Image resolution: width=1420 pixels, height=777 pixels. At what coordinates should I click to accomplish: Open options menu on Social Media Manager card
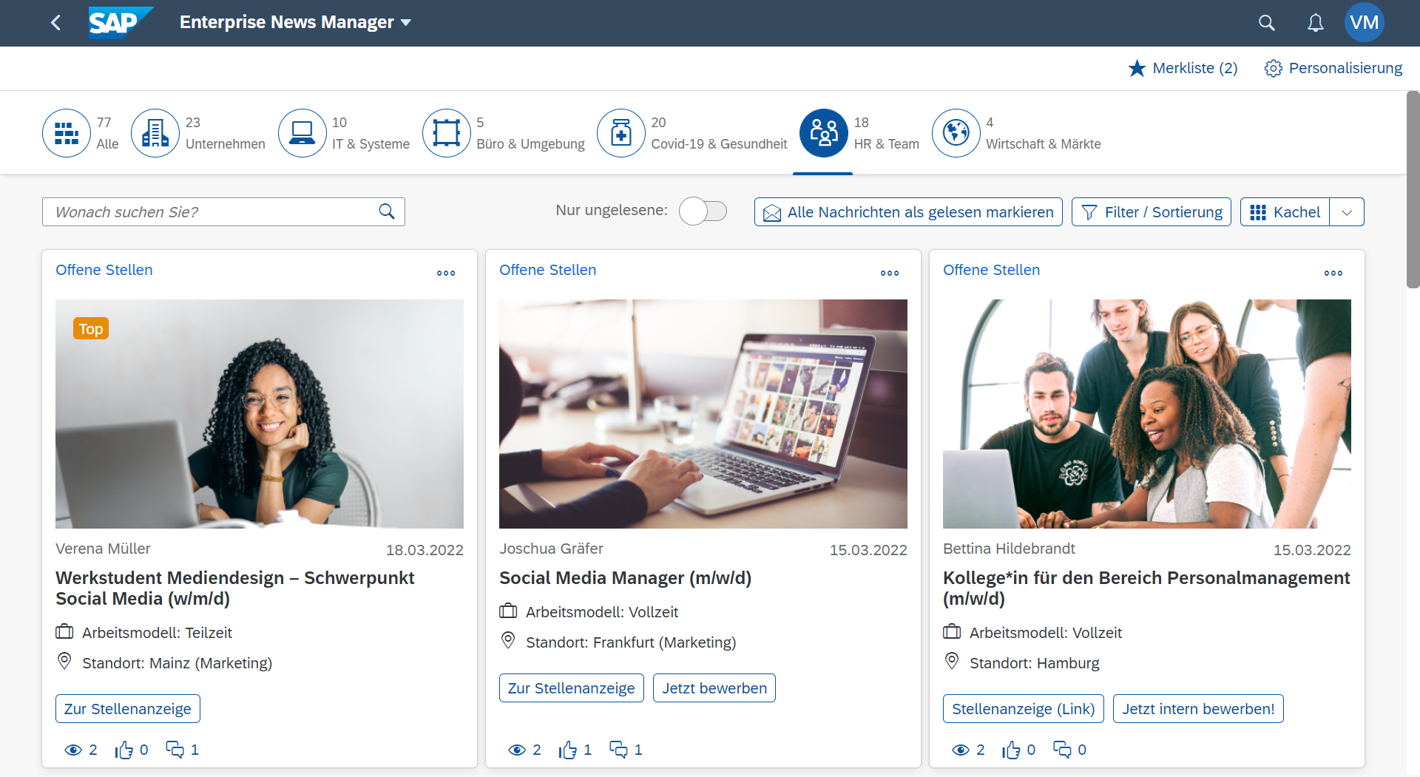[x=889, y=273]
